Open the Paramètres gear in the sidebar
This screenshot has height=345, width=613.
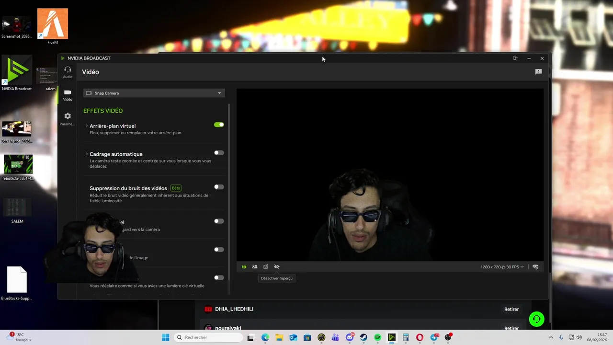68,119
